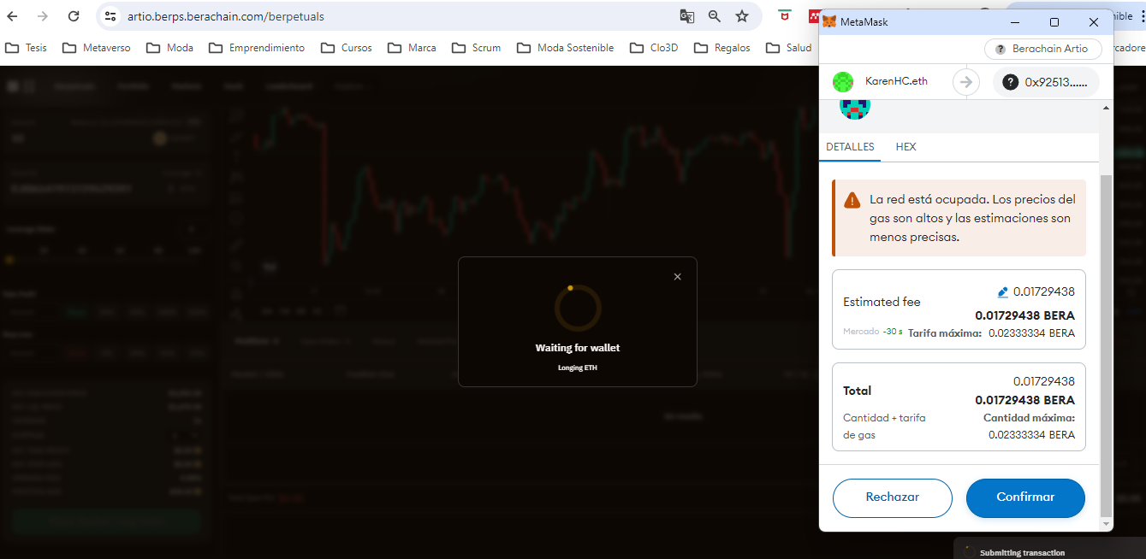Open the McAfee shield extension icon
This screenshot has width=1146, height=559.
(x=784, y=16)
